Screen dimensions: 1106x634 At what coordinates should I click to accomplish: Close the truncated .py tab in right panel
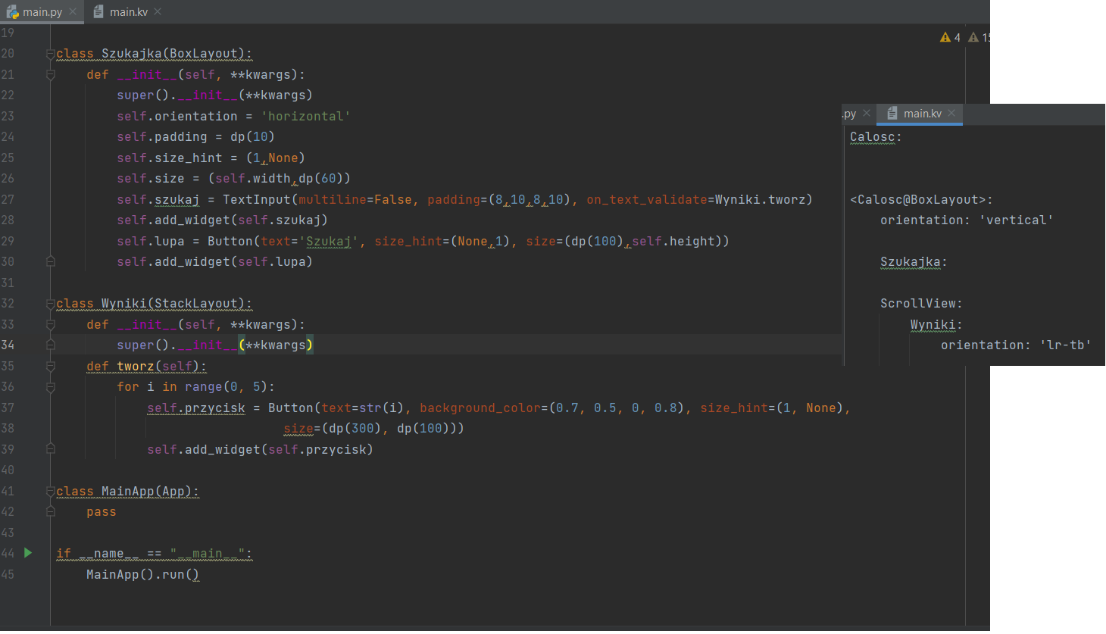pyautogui.click(x=867, y=114)
